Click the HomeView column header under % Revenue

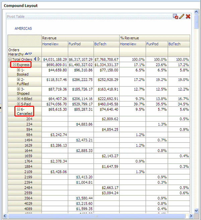(128, 44)
